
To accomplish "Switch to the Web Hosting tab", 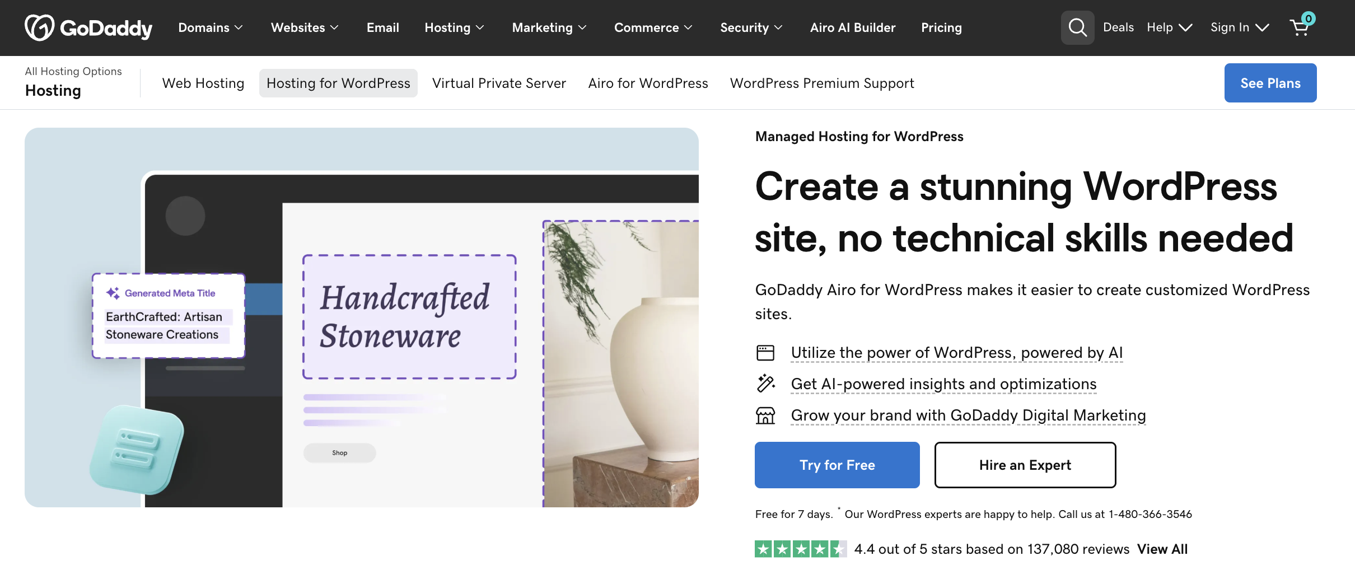I will click(x=203, y=83).
